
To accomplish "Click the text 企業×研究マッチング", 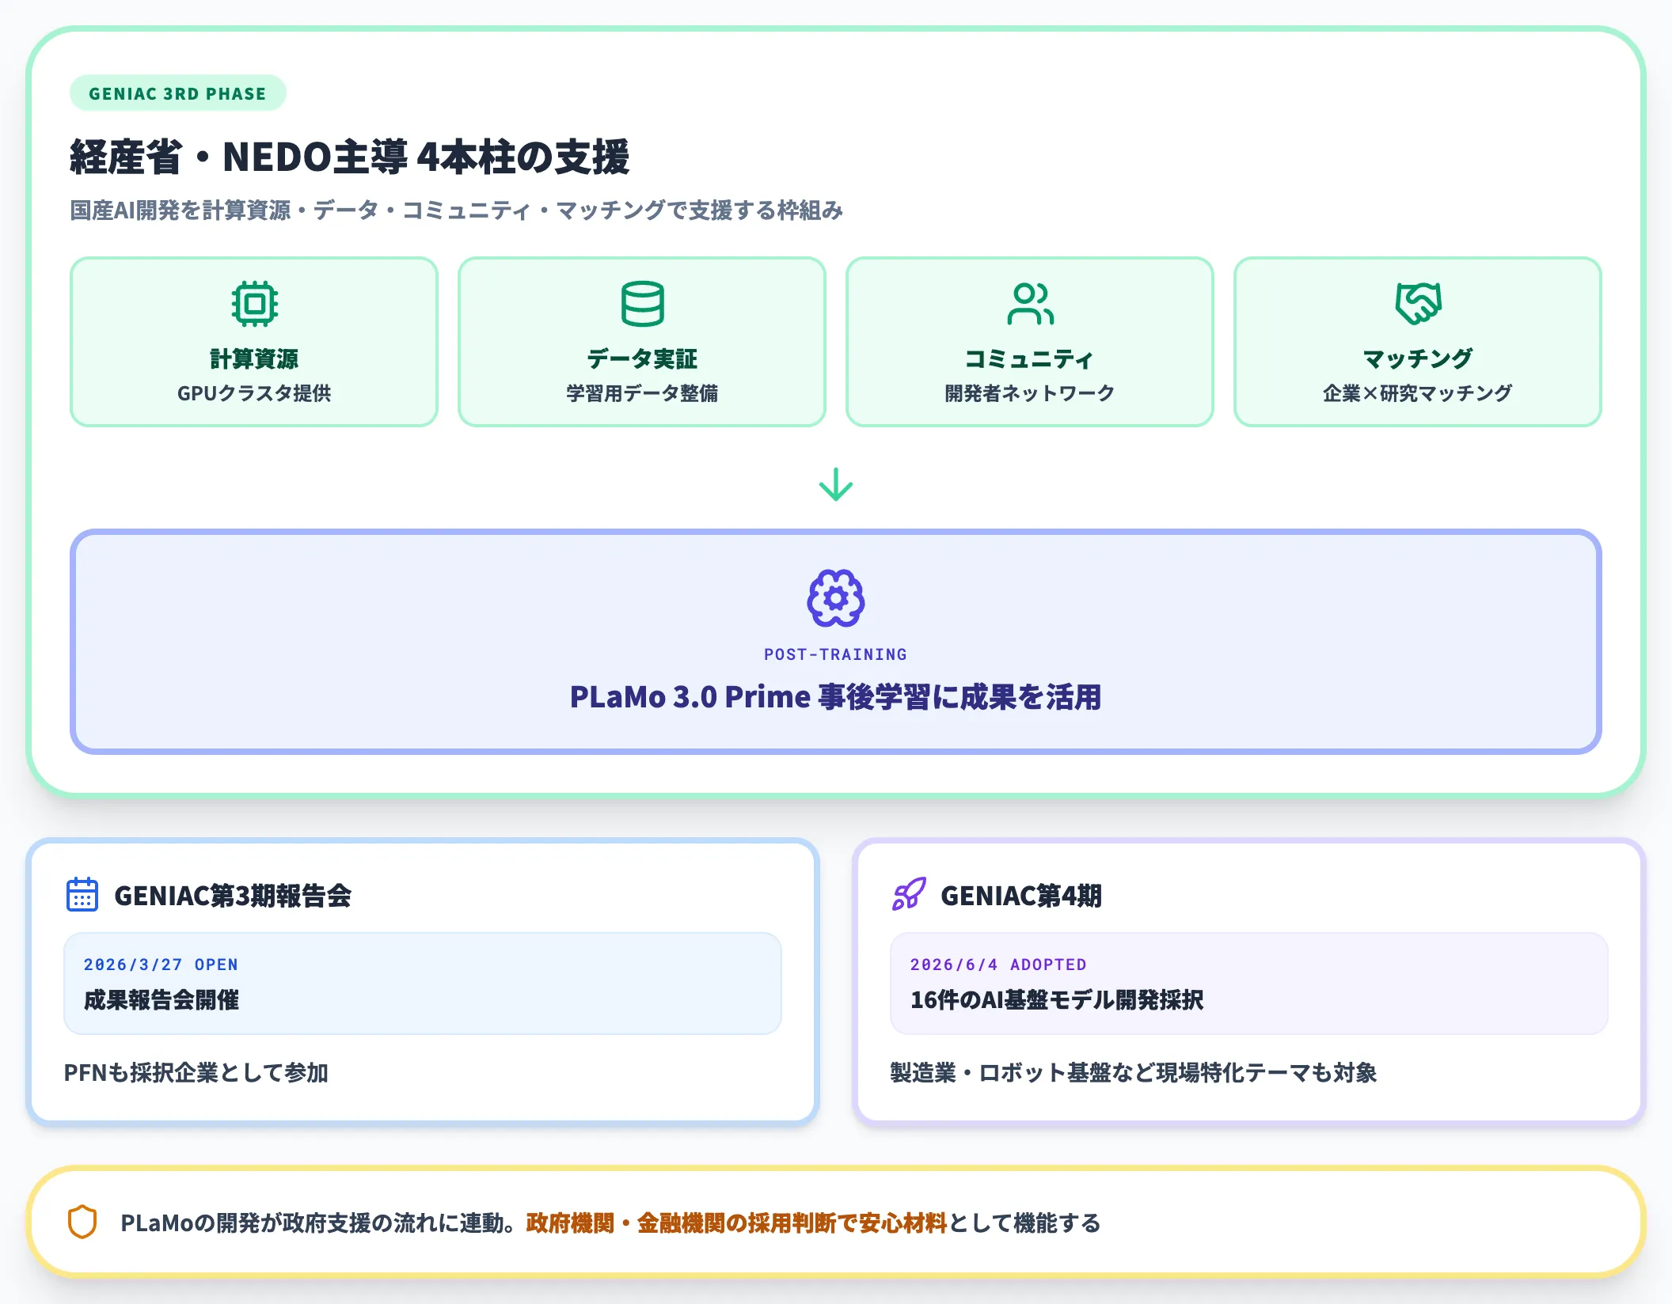I will [x=1418, y=393].
